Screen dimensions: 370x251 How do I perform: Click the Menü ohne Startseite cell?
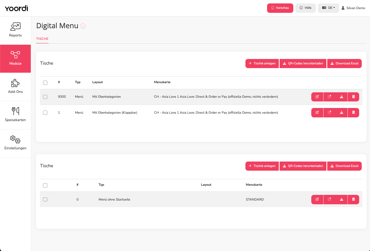(x=114, y=199)
